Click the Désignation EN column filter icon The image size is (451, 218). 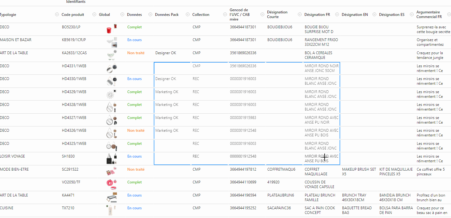tap(374, 15)
